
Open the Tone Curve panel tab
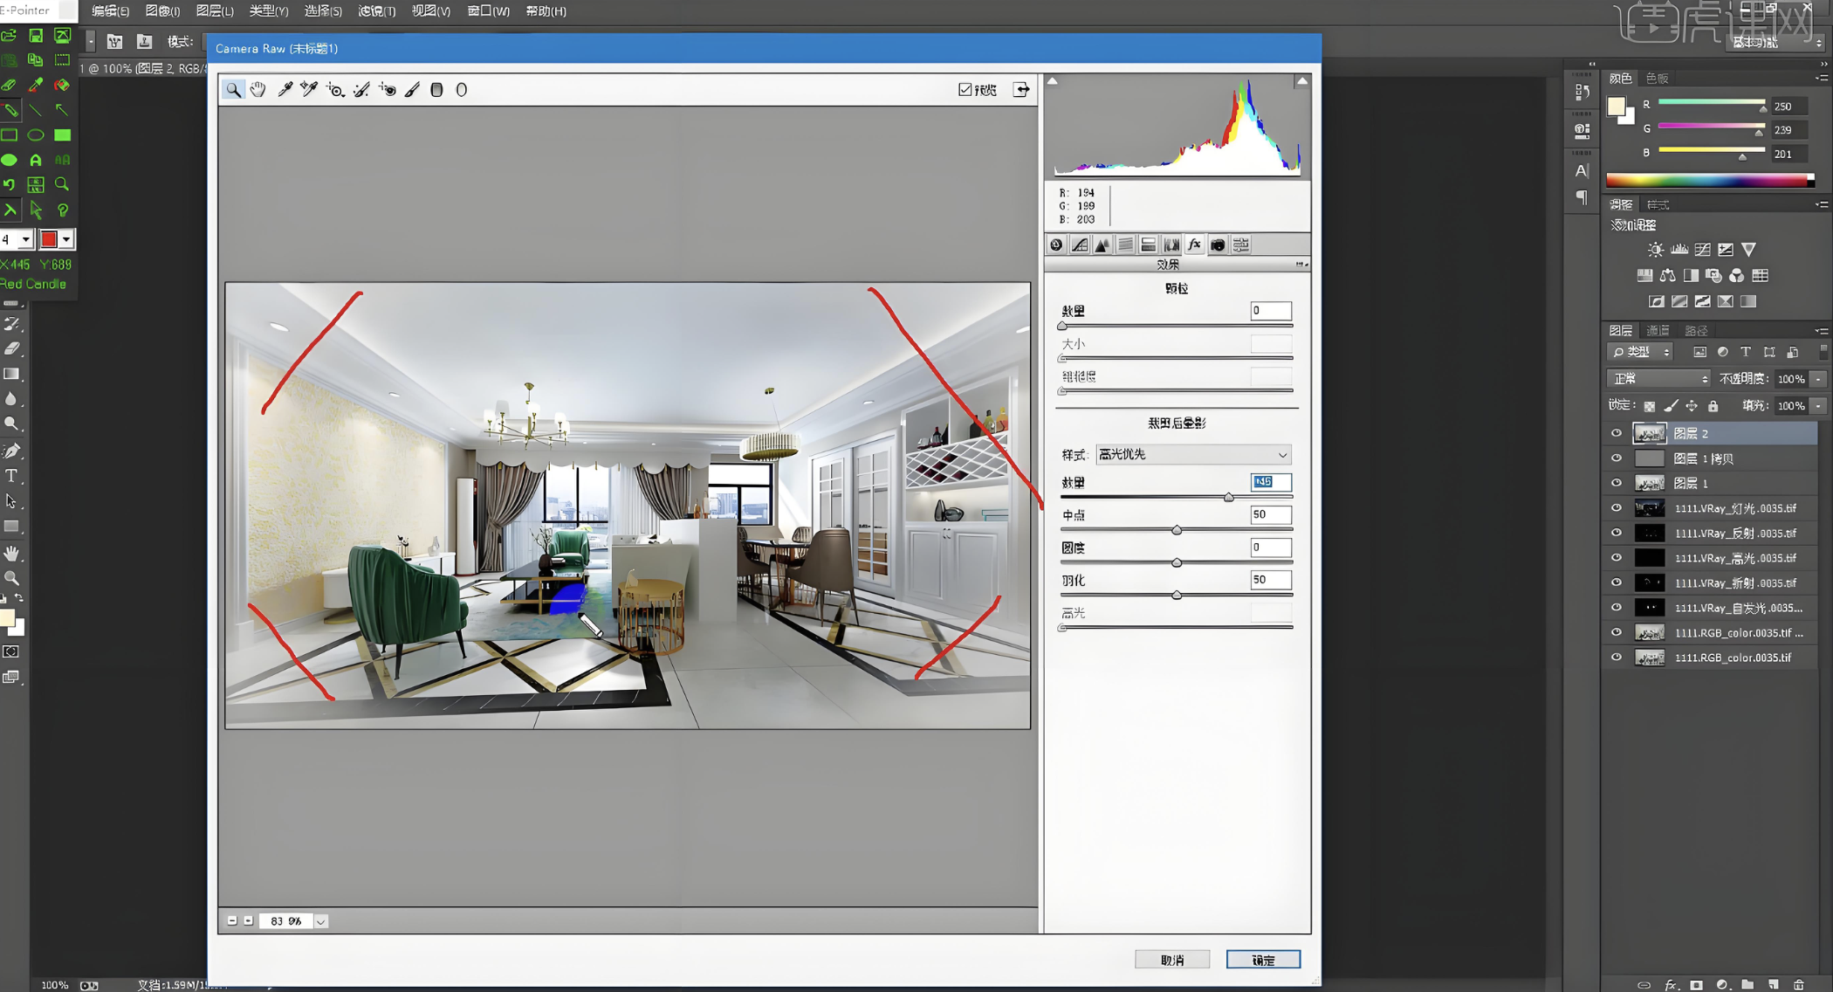[x=1080, y=245]
